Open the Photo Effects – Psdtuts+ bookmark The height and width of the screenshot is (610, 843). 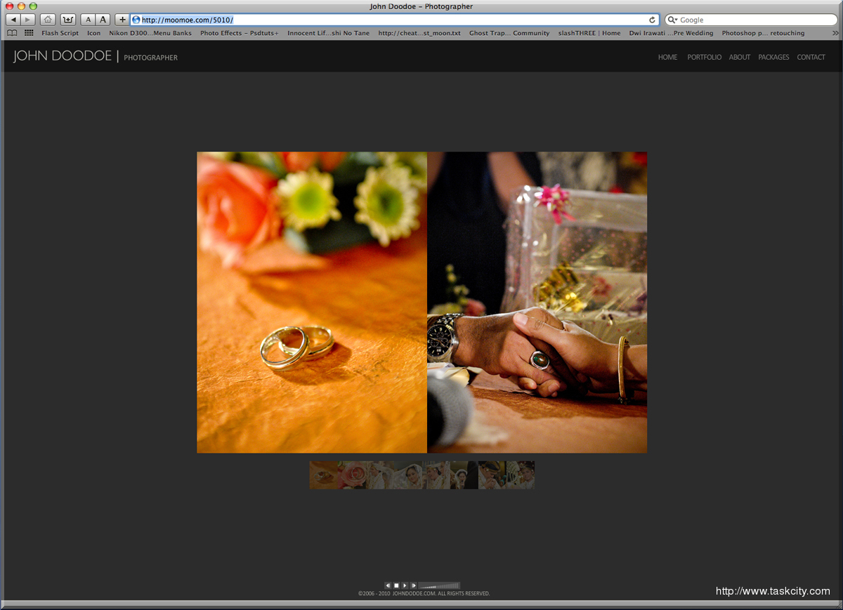click(x=239, y=33)
